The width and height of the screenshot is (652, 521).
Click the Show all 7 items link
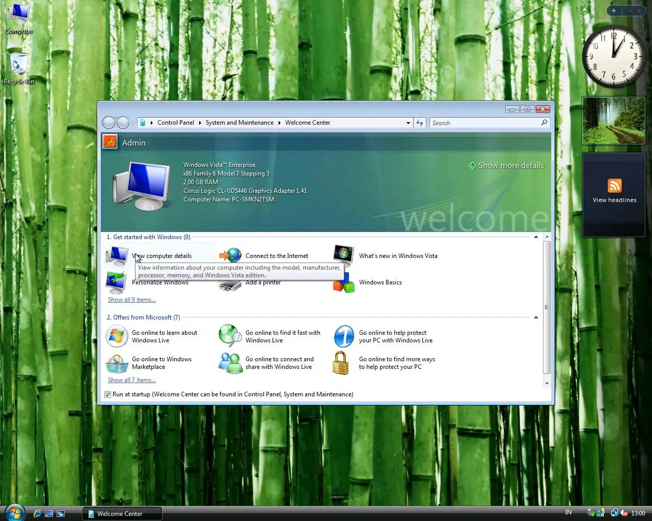(x=132, y=380)
